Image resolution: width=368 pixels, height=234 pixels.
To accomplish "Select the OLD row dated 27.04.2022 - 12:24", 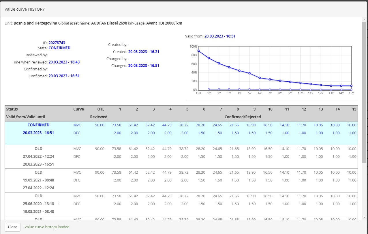I will click(38, 156).
